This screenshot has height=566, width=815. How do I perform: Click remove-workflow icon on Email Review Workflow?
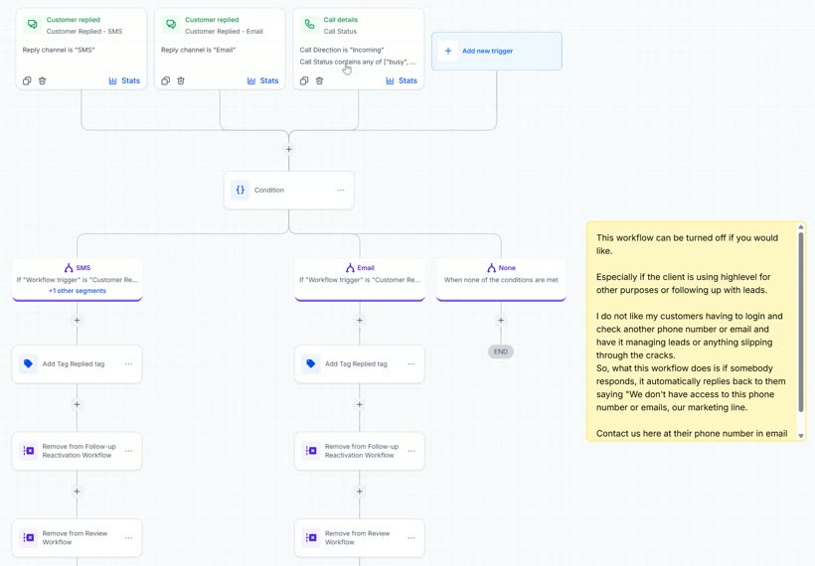[311, 537]
